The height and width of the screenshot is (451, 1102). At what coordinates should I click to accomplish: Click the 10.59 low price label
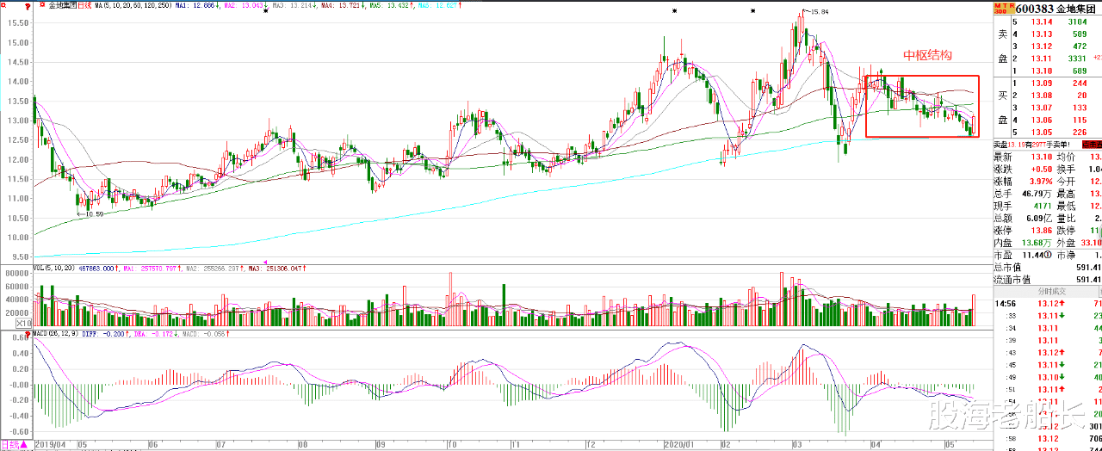pos(95,213)
